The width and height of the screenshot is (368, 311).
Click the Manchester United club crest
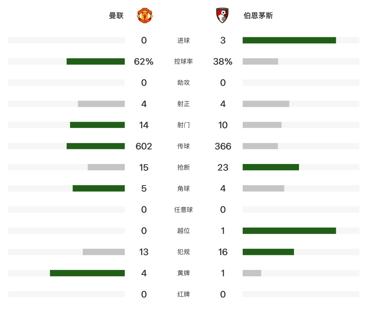pos(145,15)
